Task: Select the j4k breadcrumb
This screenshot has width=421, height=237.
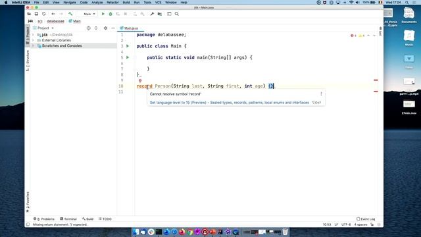Action: pyautogui.click(x=30, y=21)
